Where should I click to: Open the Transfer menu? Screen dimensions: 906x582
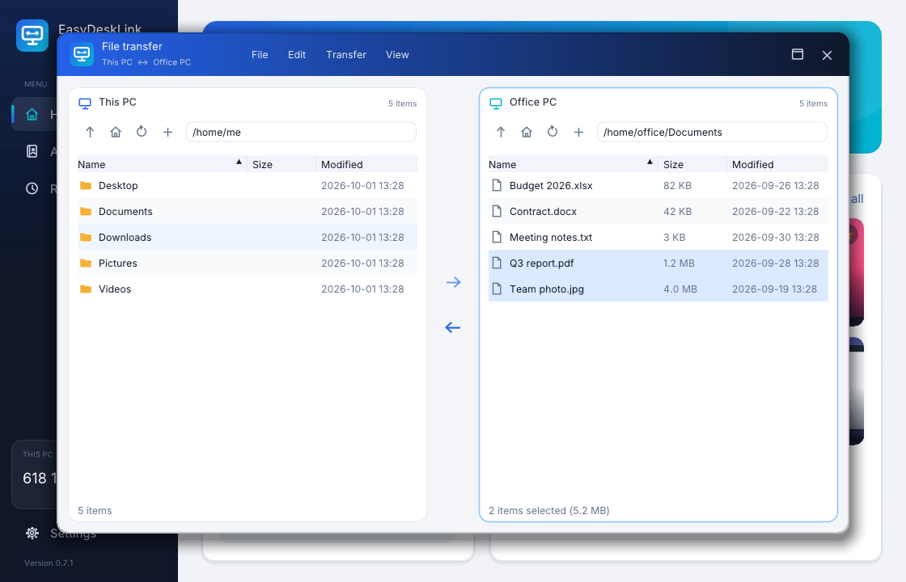click(346, 55)
